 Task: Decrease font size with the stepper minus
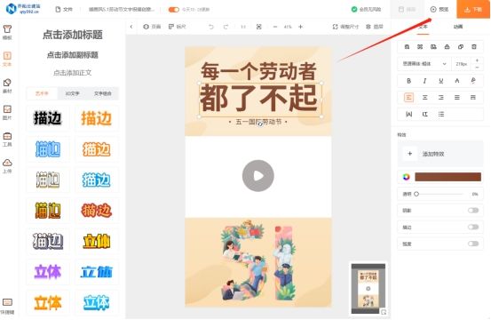[477, 67]
